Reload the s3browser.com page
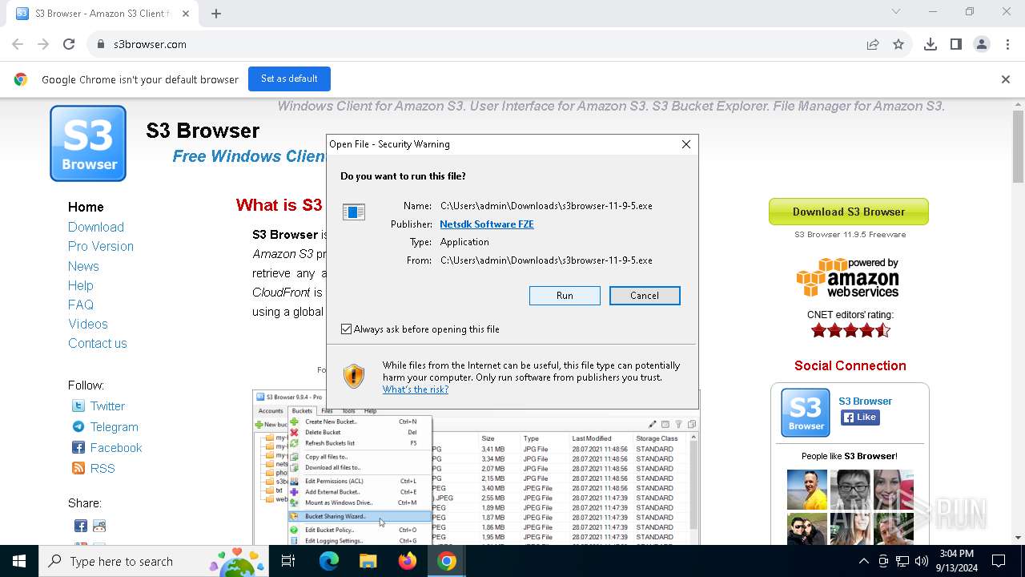Image resolution: width=1025 pixels, height=577 pixels. pos(69,44)
